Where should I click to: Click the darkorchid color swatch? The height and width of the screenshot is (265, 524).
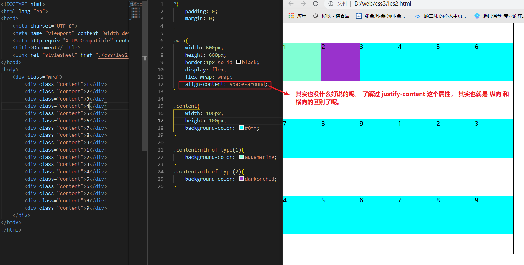tap(241, 179)
